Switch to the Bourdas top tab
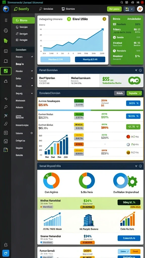 [x=68, y=9]
